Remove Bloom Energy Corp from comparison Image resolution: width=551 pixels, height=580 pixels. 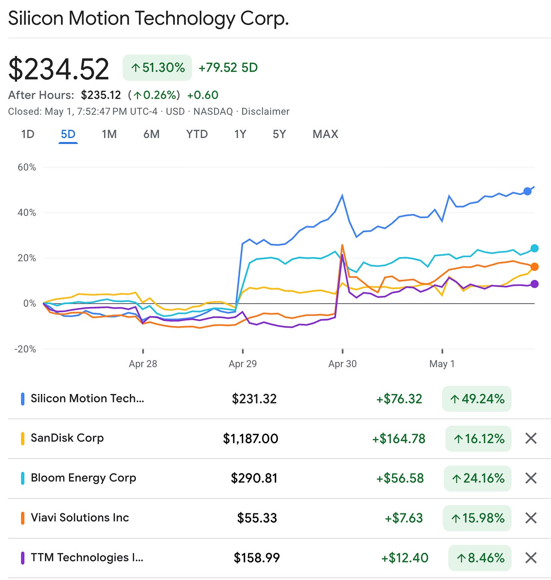click(531, 478)
